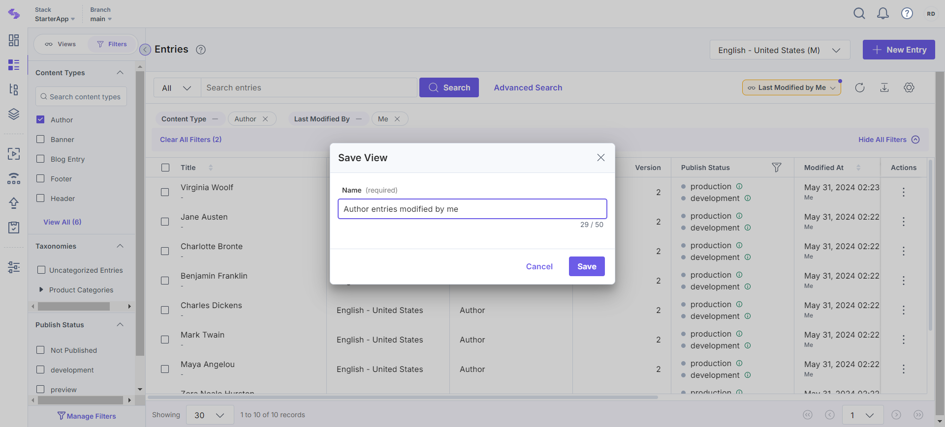
Task: Click the New Entry button
Action: (x=899, y=50)
